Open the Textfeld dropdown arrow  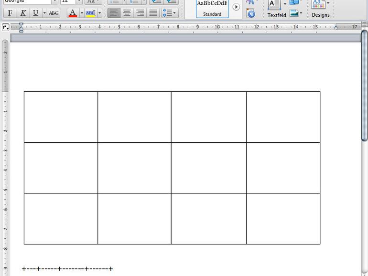285,4
